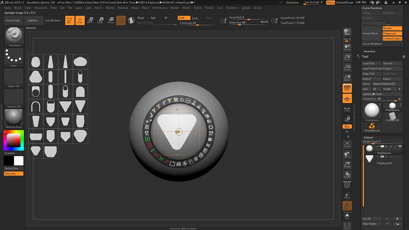
Task: Click the Frame view icon
Action: [347, 144]
